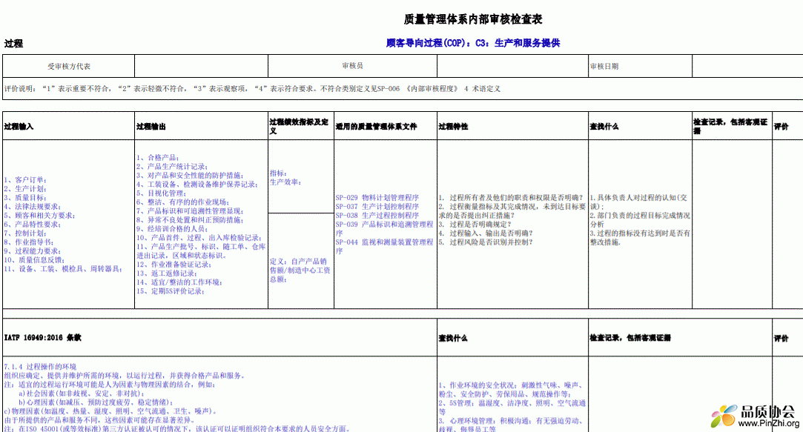Select the 过程特性 column header
The width and height of the screenshot is (803, 432).
512,126
